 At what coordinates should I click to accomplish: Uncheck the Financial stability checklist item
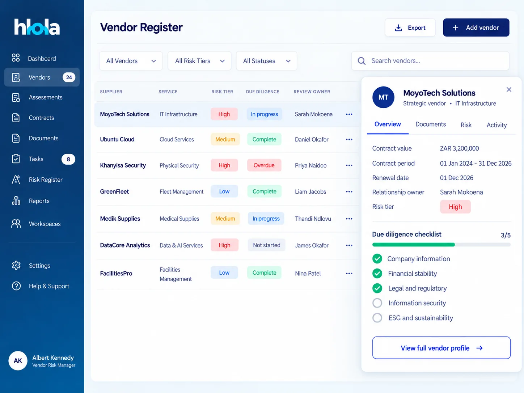[x=377, y=274]
